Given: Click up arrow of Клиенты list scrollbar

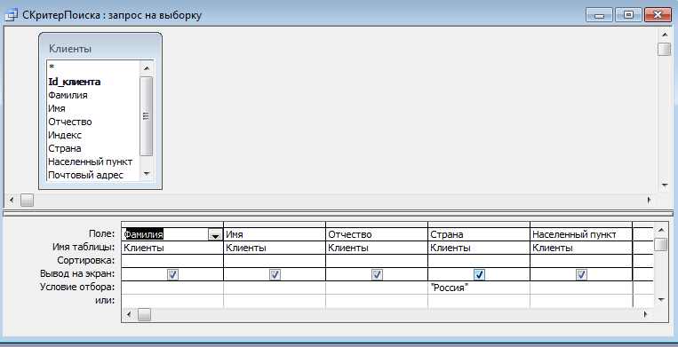Looking at the screenshot, I should coord(147,68).
